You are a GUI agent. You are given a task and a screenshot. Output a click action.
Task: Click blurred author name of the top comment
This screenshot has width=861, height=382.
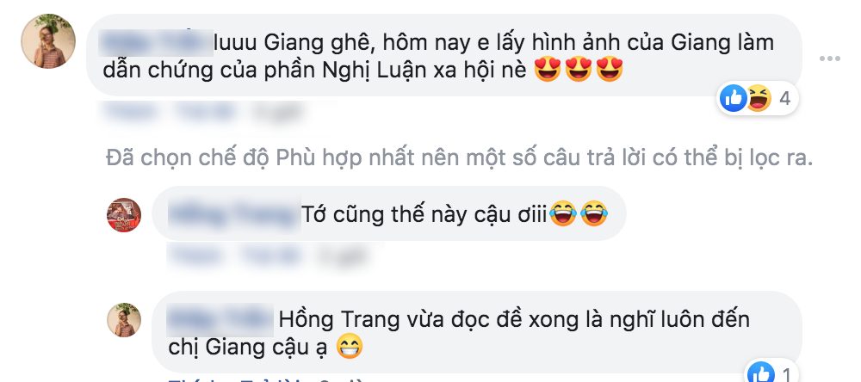(x=155, y=42)
